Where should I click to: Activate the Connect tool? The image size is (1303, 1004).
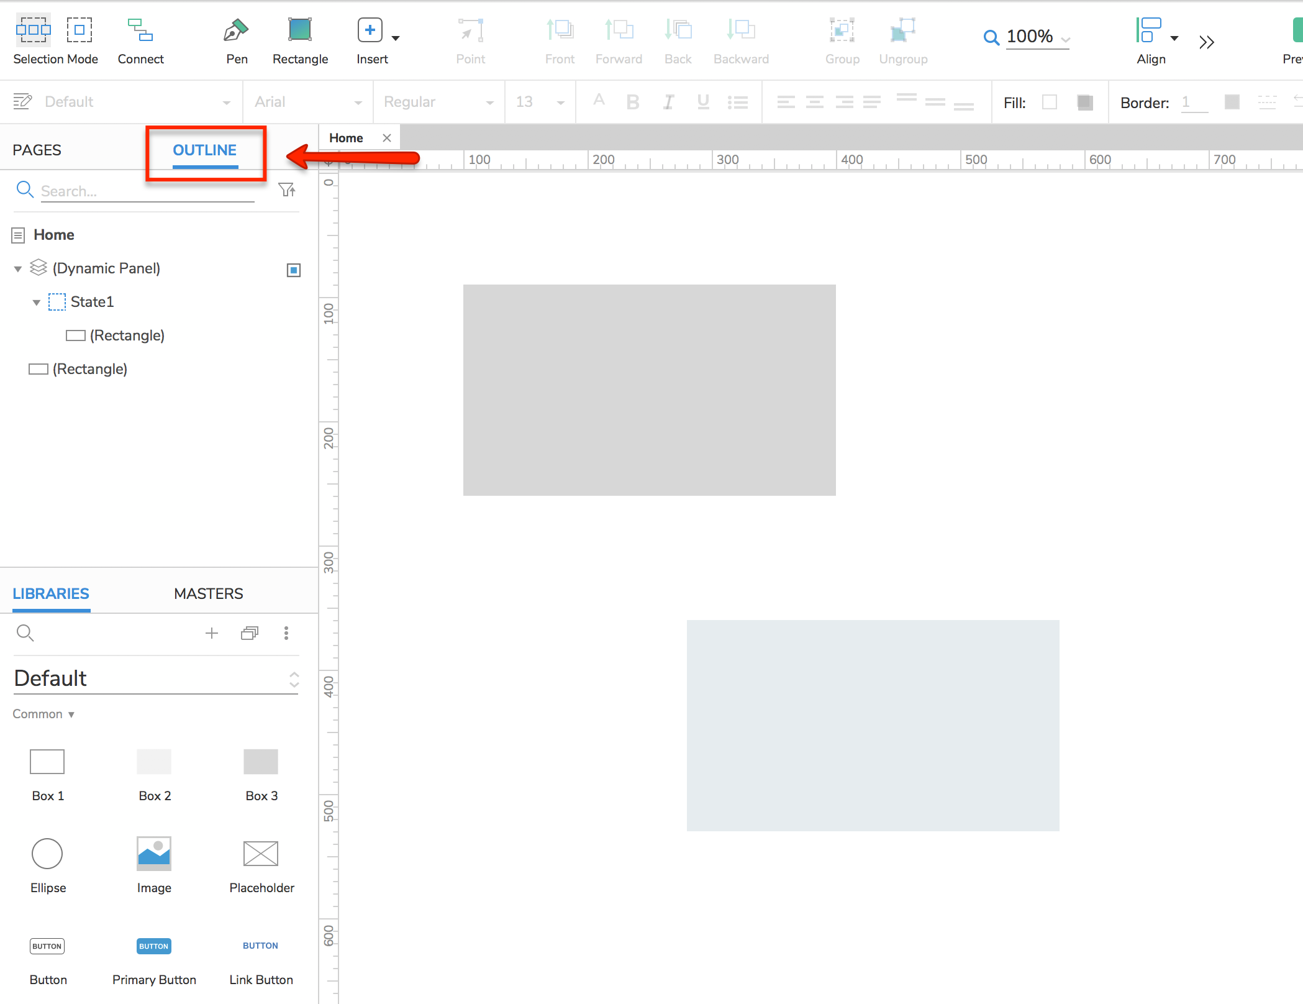pos(140,29)
